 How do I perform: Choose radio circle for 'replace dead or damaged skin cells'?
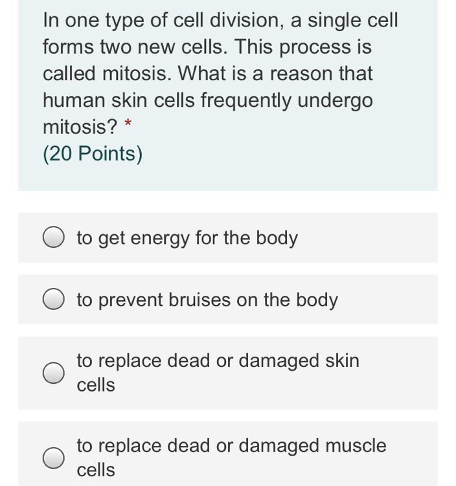point(53,373)
